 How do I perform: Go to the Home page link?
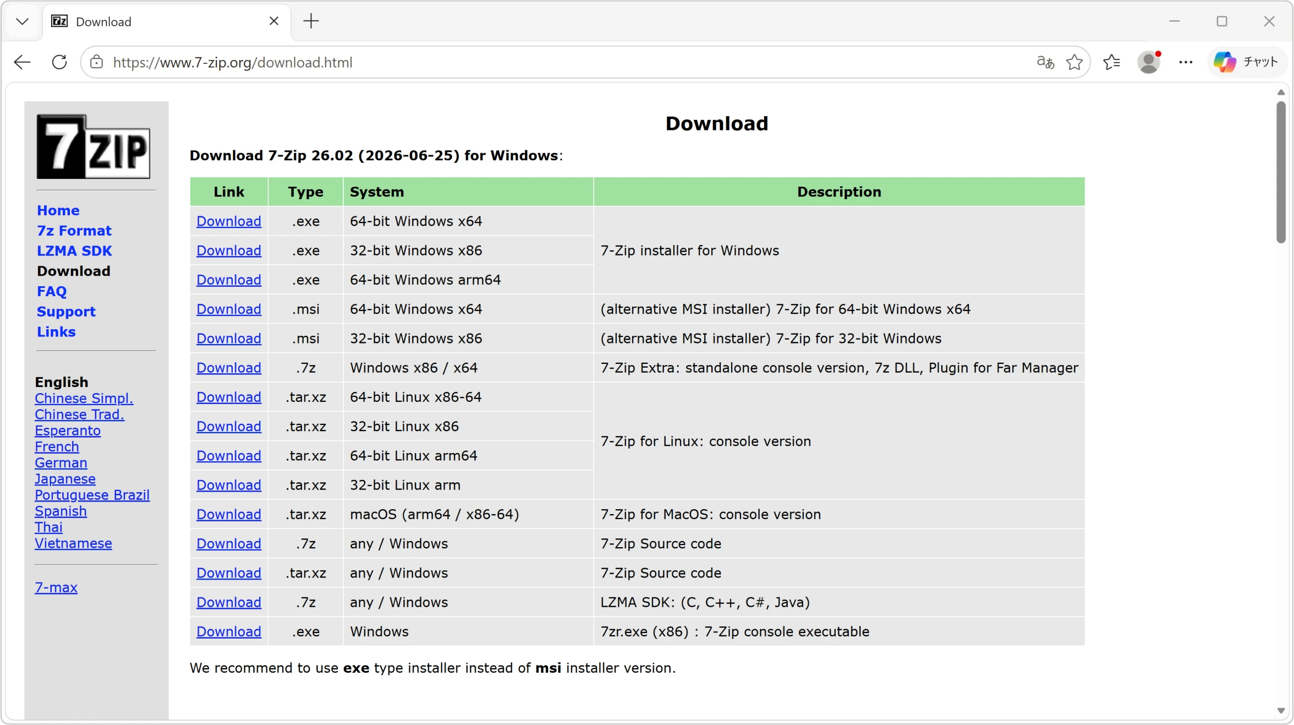[58, 210]
